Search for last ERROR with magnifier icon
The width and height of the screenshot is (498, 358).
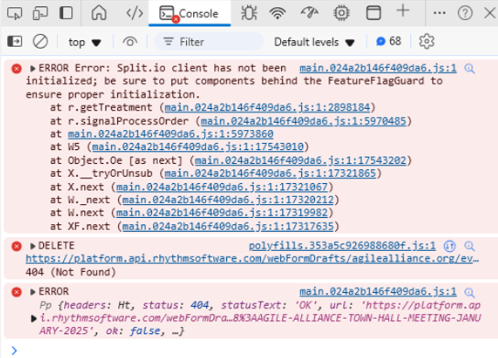[470, 292]
